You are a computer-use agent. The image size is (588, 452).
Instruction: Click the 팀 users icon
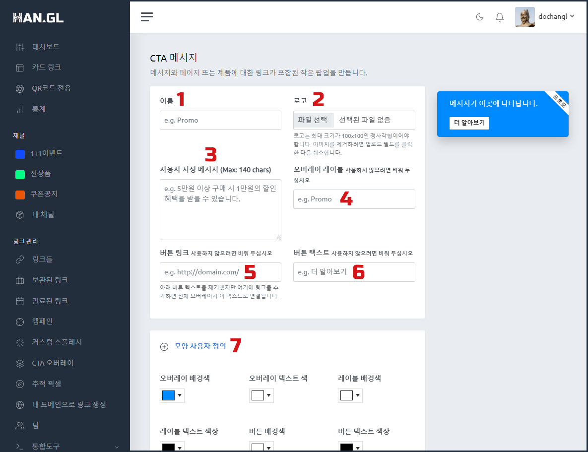pyautogui.click(x=20, y=425)
